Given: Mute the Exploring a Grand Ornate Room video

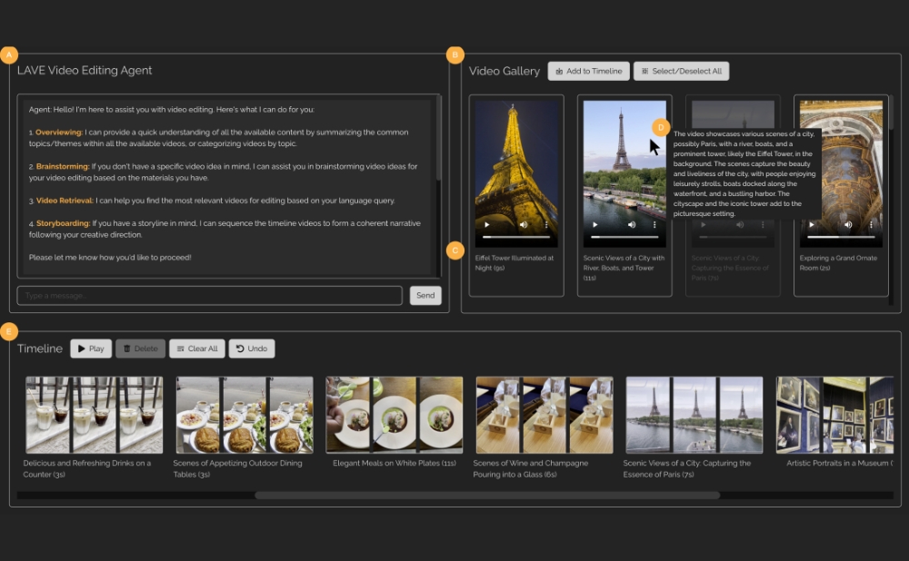Looking at the screenshot, I should click(x=848, y=224).
